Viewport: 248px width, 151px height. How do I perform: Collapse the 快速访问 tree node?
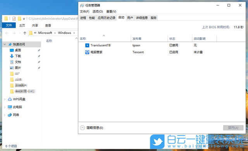(x=5, y=45)
